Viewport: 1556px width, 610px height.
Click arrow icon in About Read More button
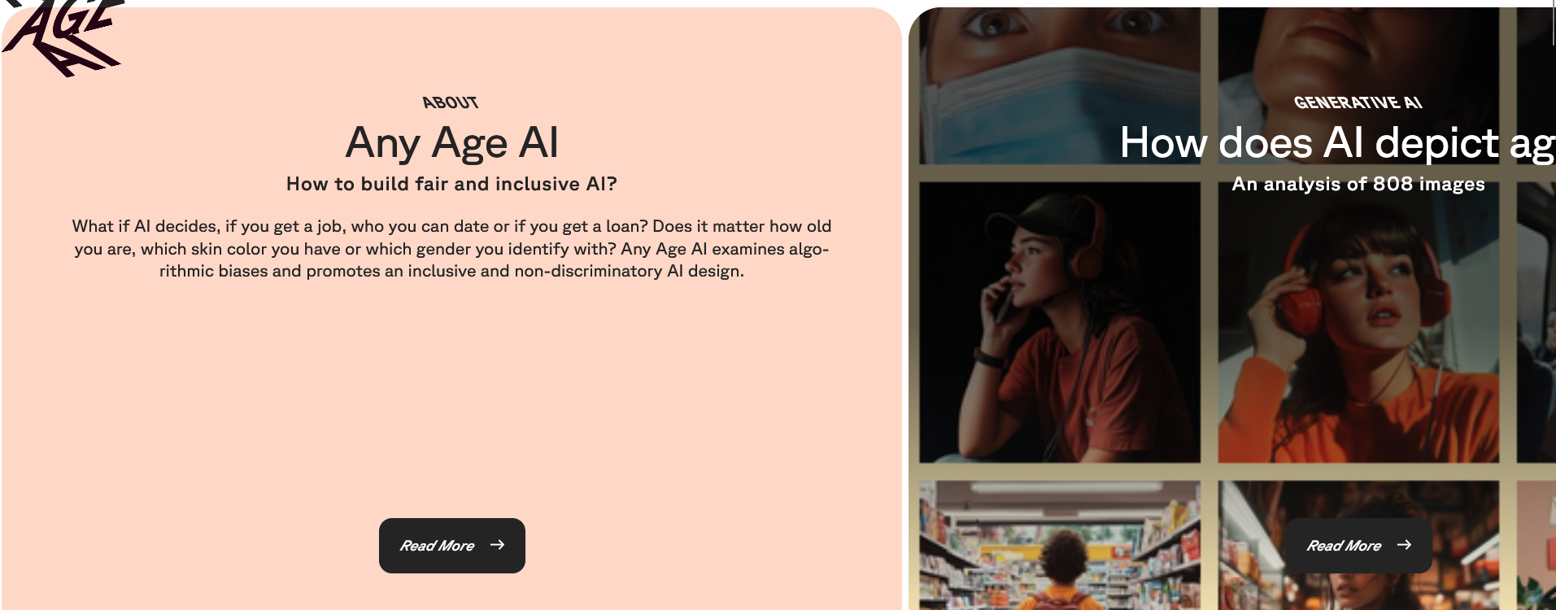tap(497, 545)
